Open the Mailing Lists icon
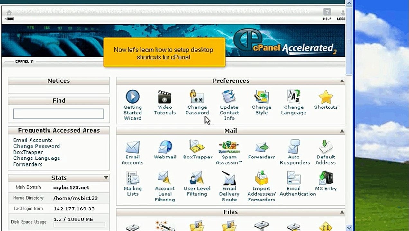Viewport: 409px width, 231px height. click(132, 178)
